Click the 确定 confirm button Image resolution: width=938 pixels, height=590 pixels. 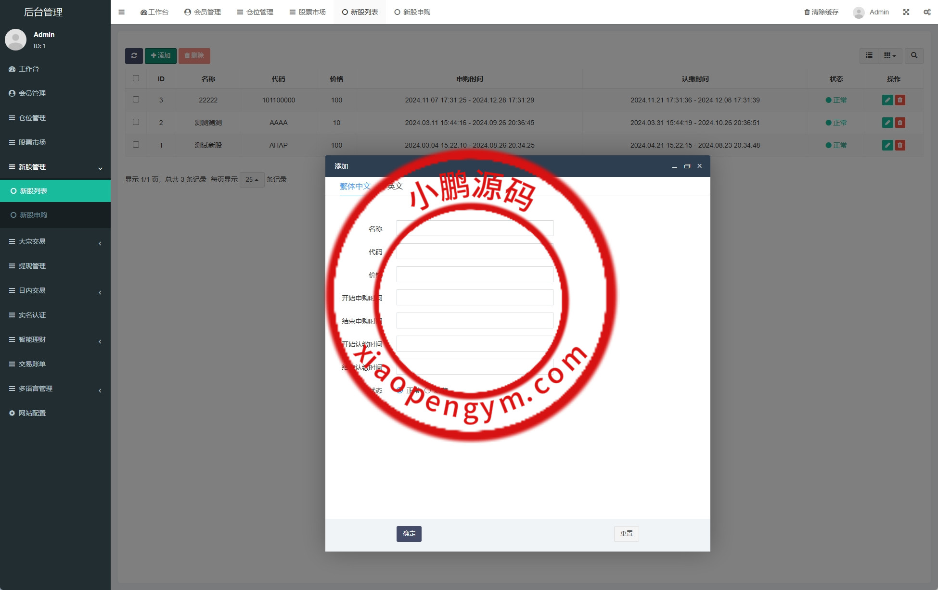pyautogui.click(x=409, y=534)
